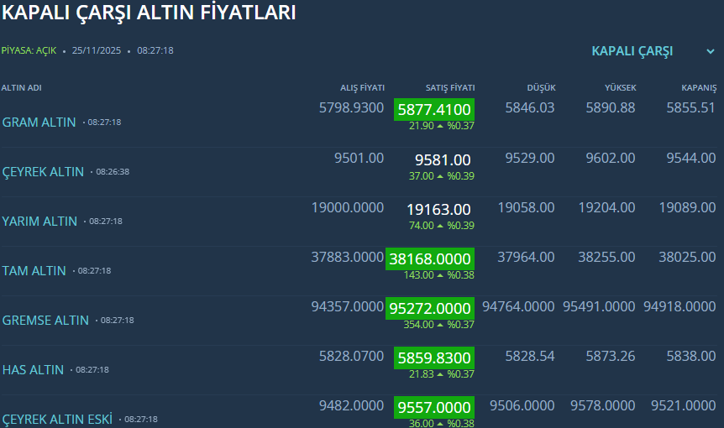The height and width of the screenshot is (428, 724).
Task: Open the GRAM ALTIN link
Action: point(39,122)
